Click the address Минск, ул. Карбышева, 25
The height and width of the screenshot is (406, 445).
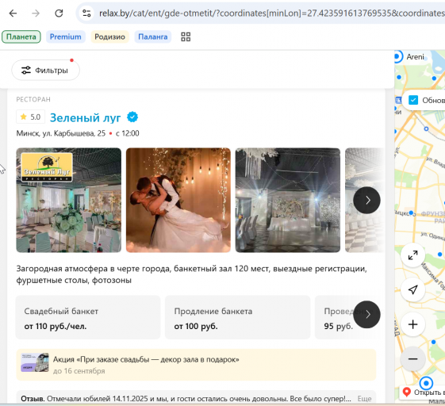tap(61, 133)
